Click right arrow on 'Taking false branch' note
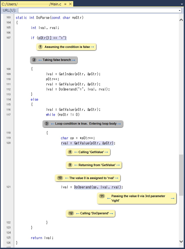Screen dimensions: 185x249 pos(73,60)
